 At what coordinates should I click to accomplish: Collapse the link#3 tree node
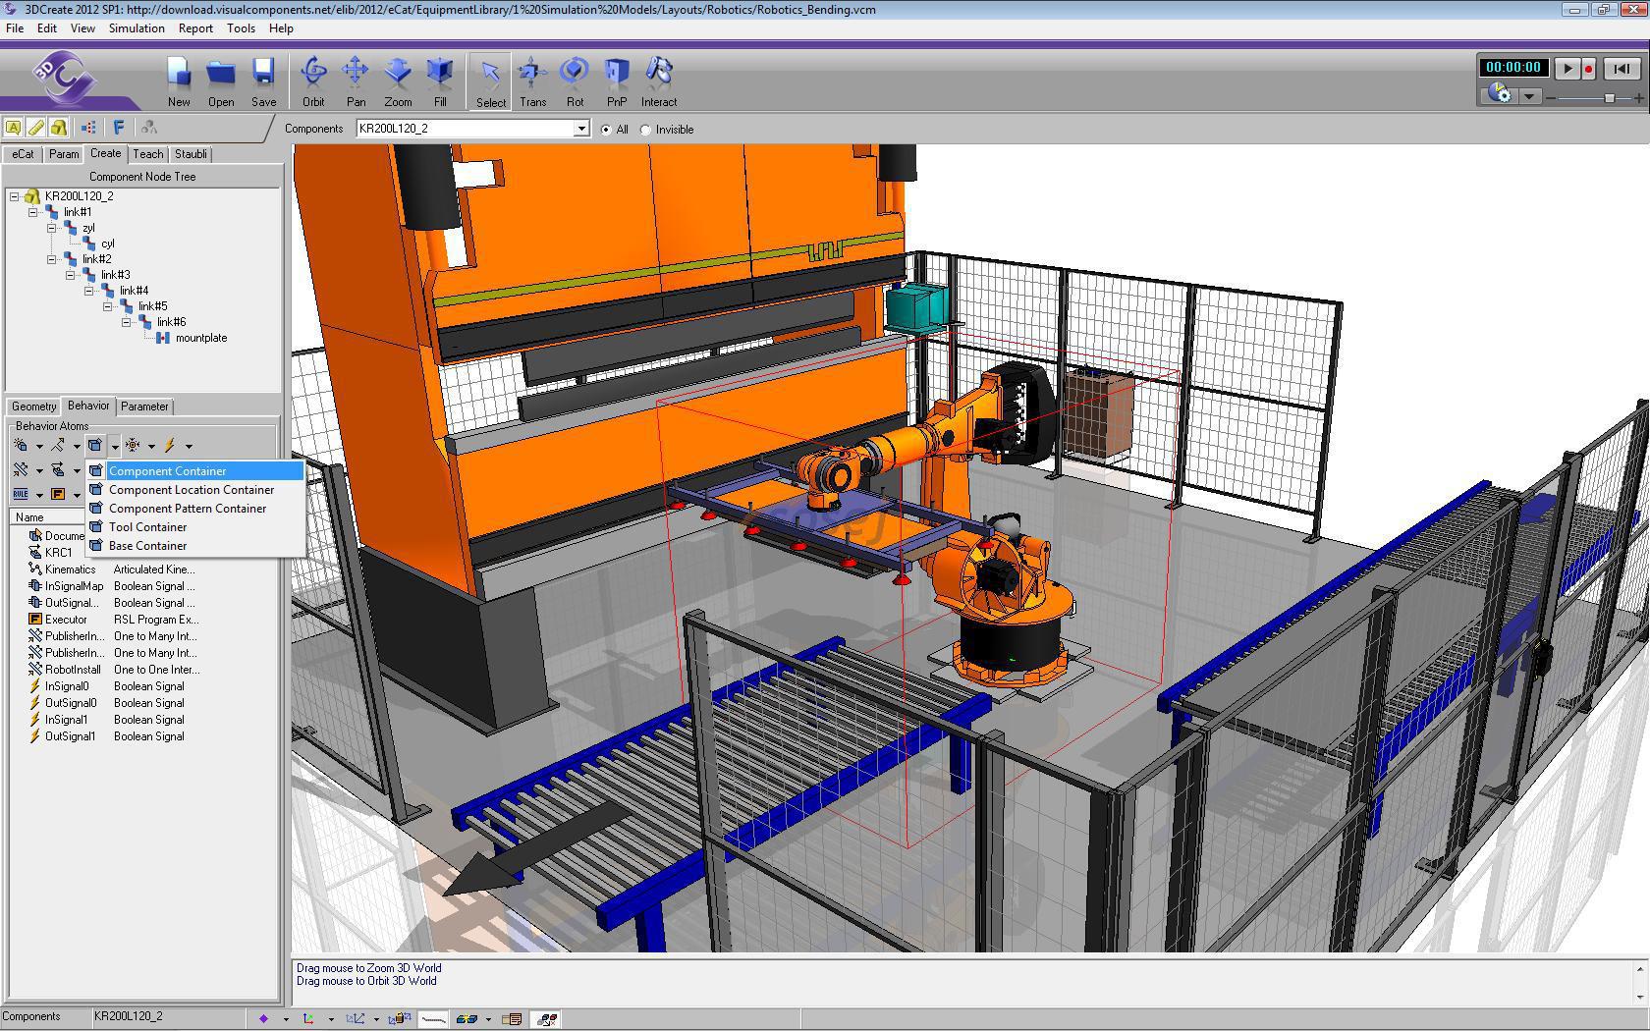tap(71, 275)
